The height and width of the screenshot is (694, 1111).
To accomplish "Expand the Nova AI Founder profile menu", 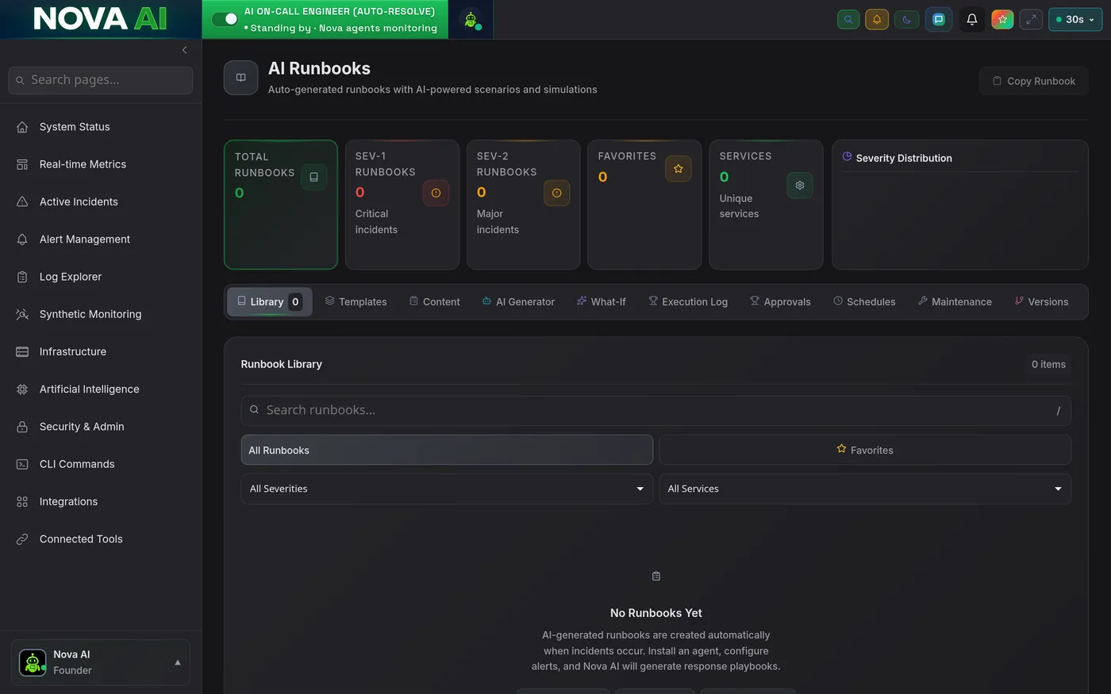I will tap(101, 662).
